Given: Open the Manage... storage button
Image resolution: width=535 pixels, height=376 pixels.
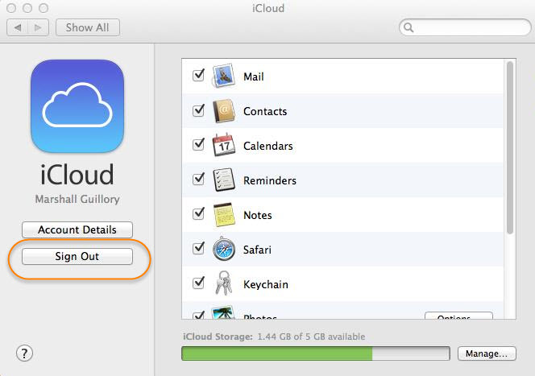Looking at the screenshot, I should point(487,353).
